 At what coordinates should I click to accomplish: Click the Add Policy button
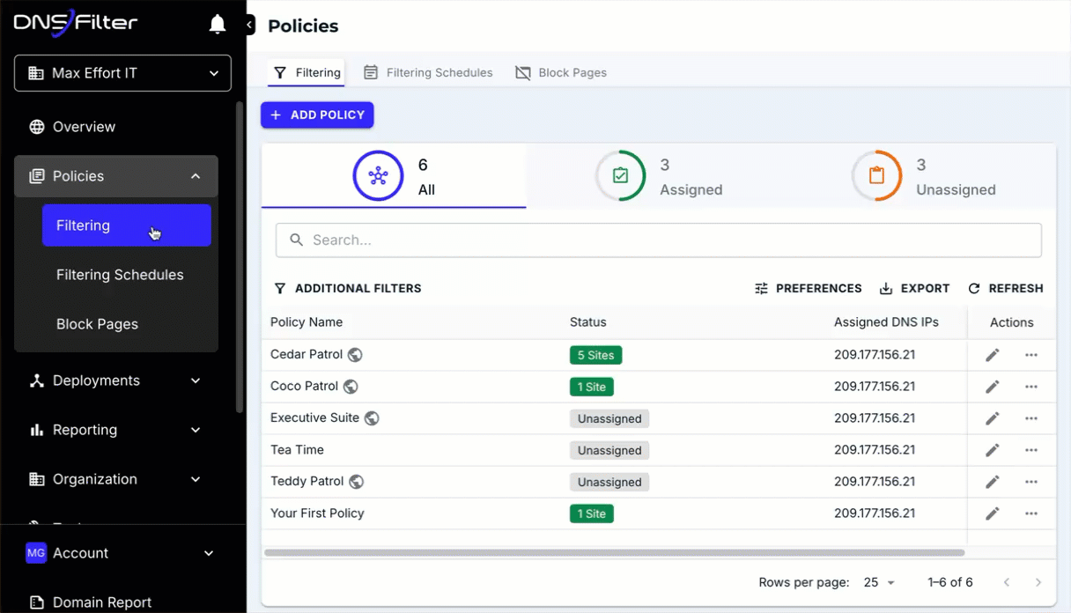tap(316, 114)
